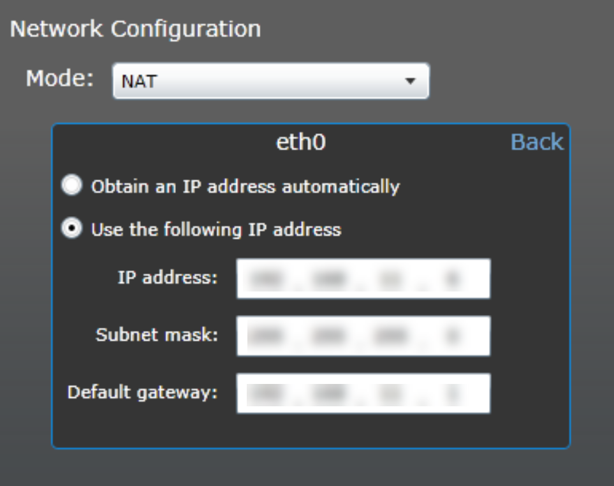Click the eth0 interface title

[x=300, y=143]
